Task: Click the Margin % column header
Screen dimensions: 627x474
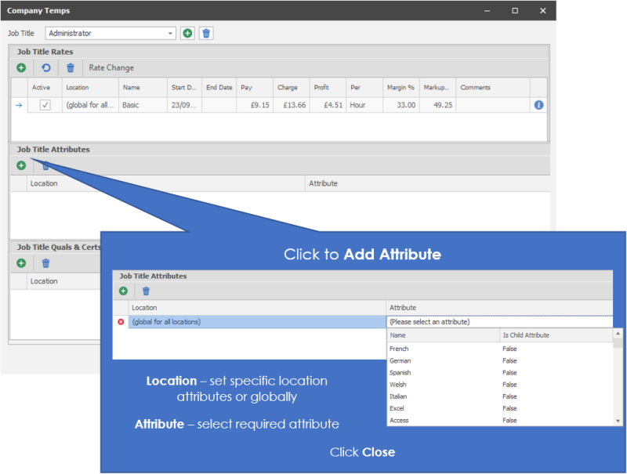Action: [x=400, y=88]
